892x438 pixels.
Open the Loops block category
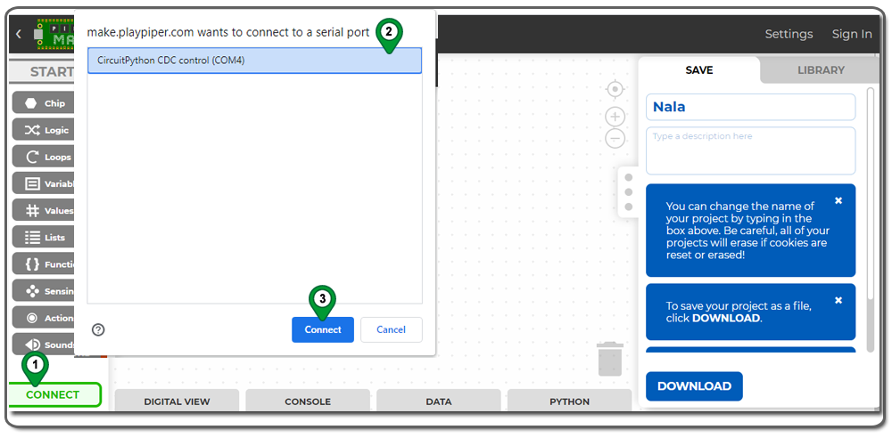click(x=43, y=157)
